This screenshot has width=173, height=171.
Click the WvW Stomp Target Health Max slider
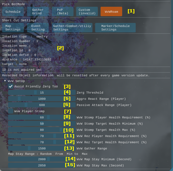tap(42, 130)
